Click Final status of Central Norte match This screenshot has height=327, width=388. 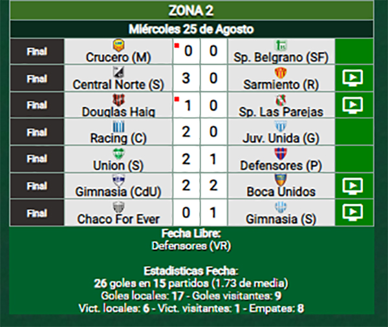point(37,79)
